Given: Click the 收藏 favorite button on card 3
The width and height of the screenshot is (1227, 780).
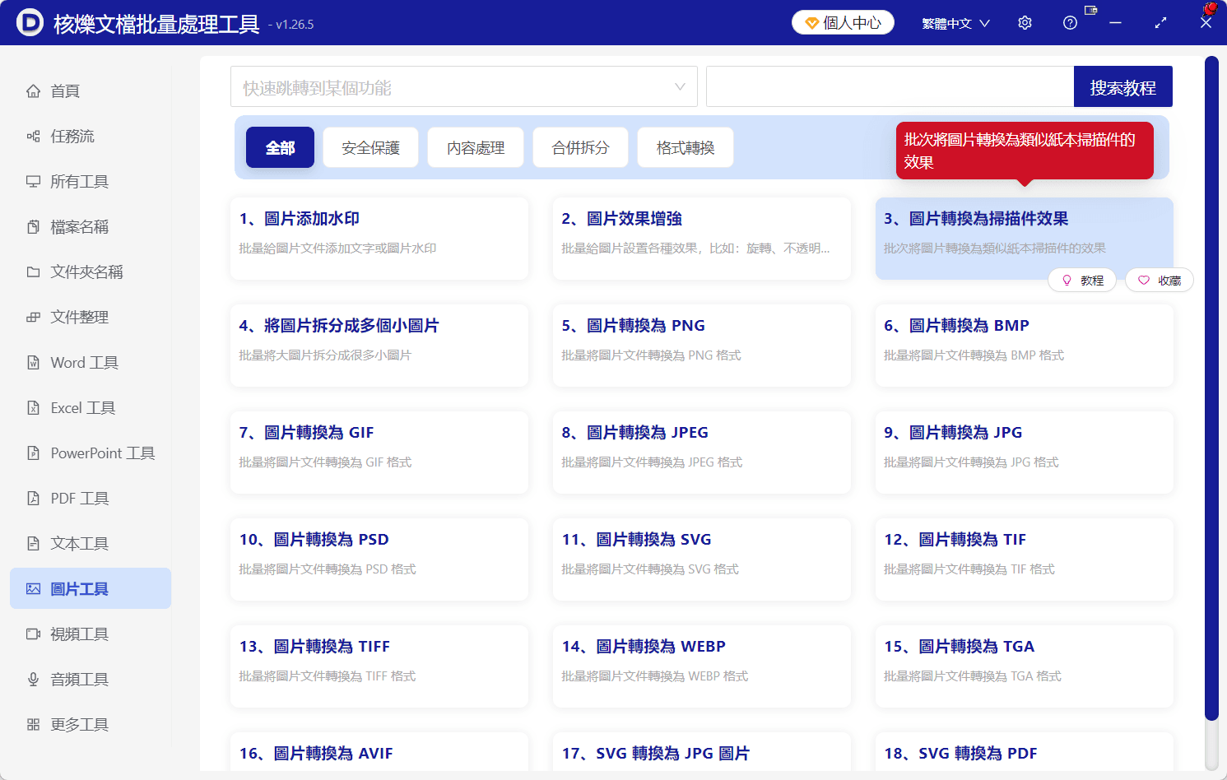Looking at the screenshot, I should 1160,281.
